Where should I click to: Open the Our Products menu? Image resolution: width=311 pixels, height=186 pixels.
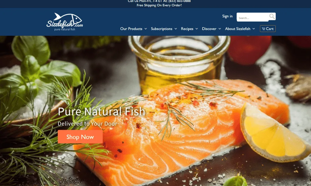click(x=131, y=29)
